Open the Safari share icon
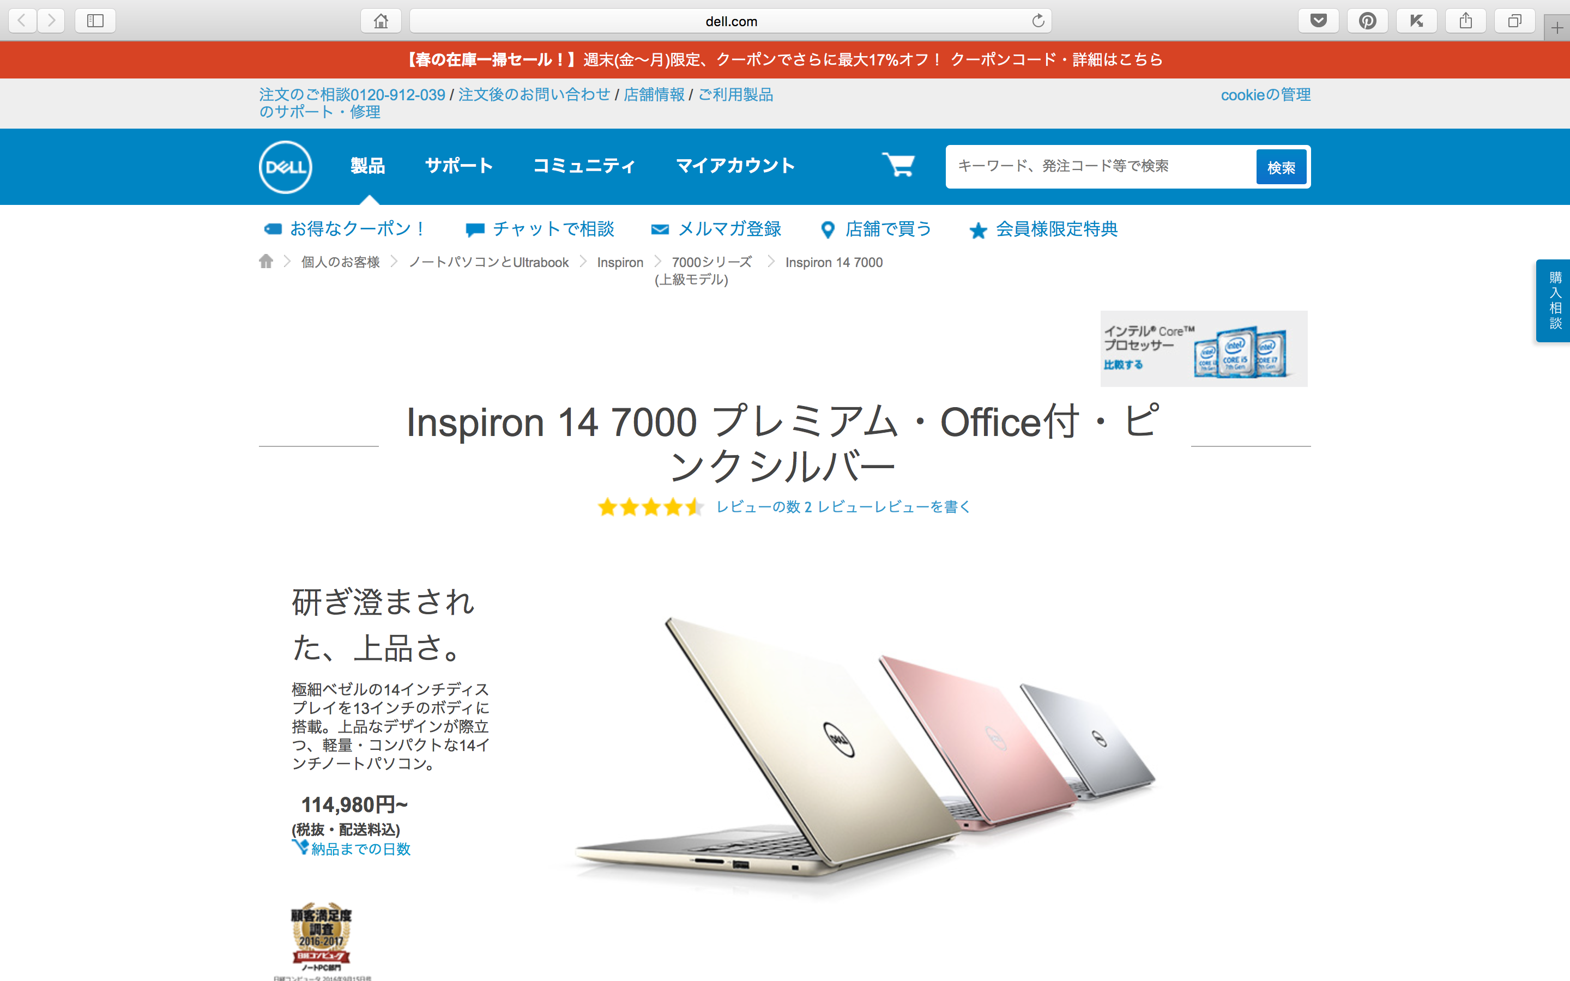Image resolution: width=1570 pixels, height=981 pixels. click(x=1465, y=21)
